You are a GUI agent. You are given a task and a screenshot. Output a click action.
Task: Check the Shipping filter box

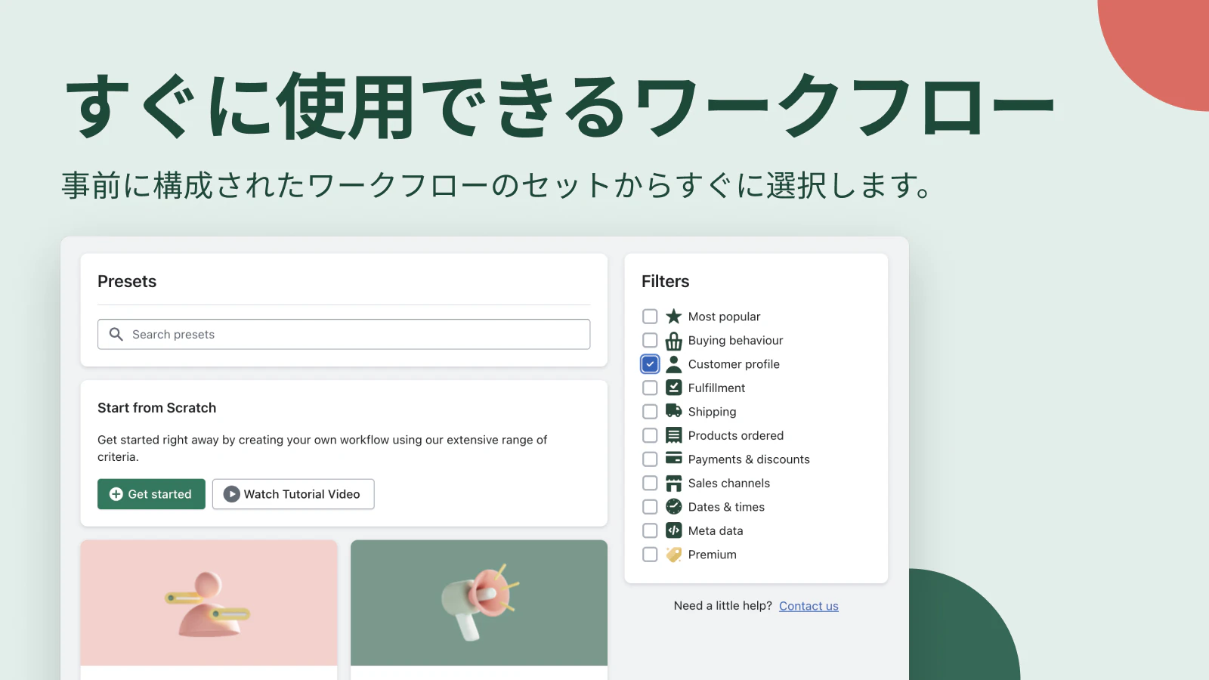(x=649, y=411)
